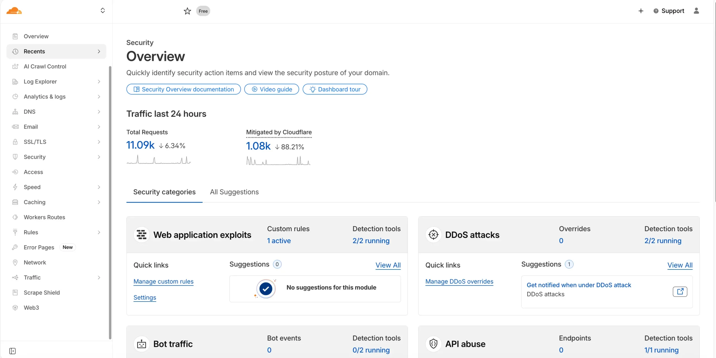The image size is (716, 358).
Task: Click the external link icon for DDoS suggestion
Action: click(x=680, y=292)
